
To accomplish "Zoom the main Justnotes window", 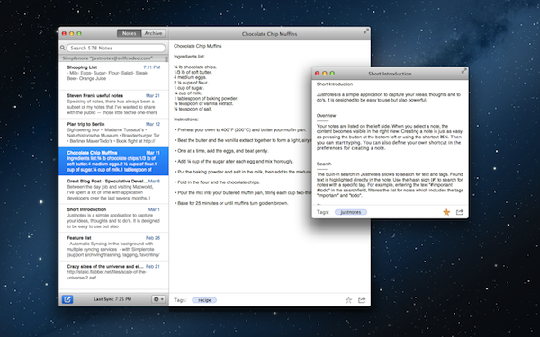I will (79, 34).
